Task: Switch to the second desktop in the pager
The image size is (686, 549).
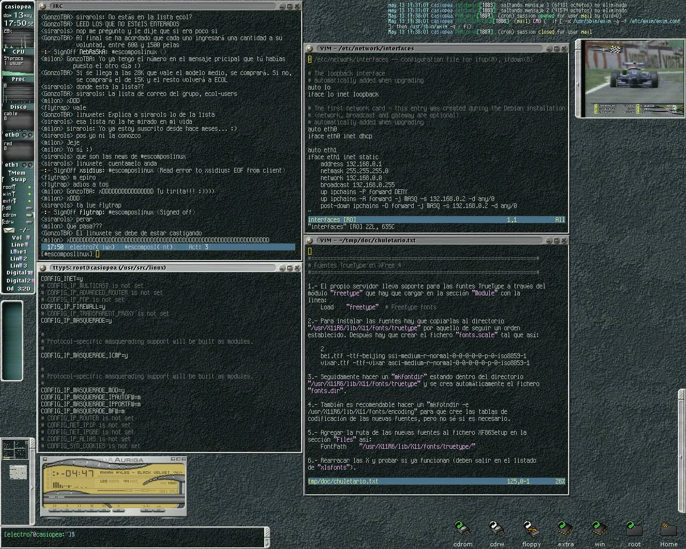Action: 15,472
